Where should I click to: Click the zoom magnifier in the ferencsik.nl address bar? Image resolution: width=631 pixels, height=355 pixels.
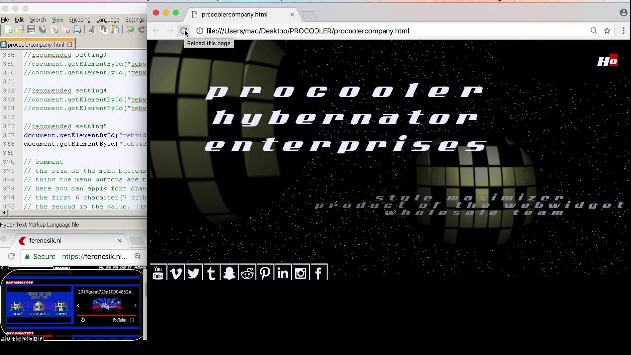pyautogui.click(x=138, y=256)
